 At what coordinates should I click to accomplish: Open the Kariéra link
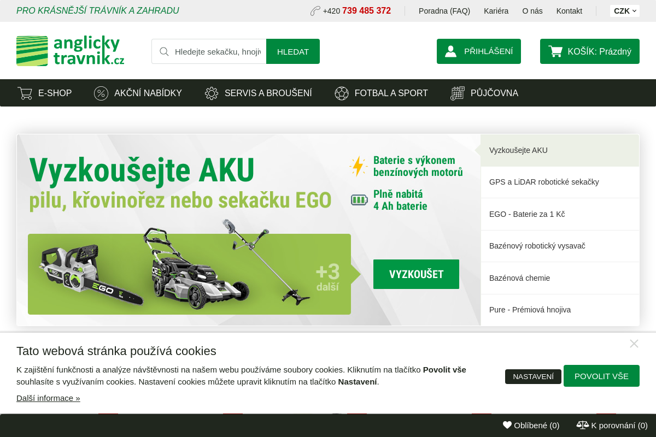(x=496, y=11)
